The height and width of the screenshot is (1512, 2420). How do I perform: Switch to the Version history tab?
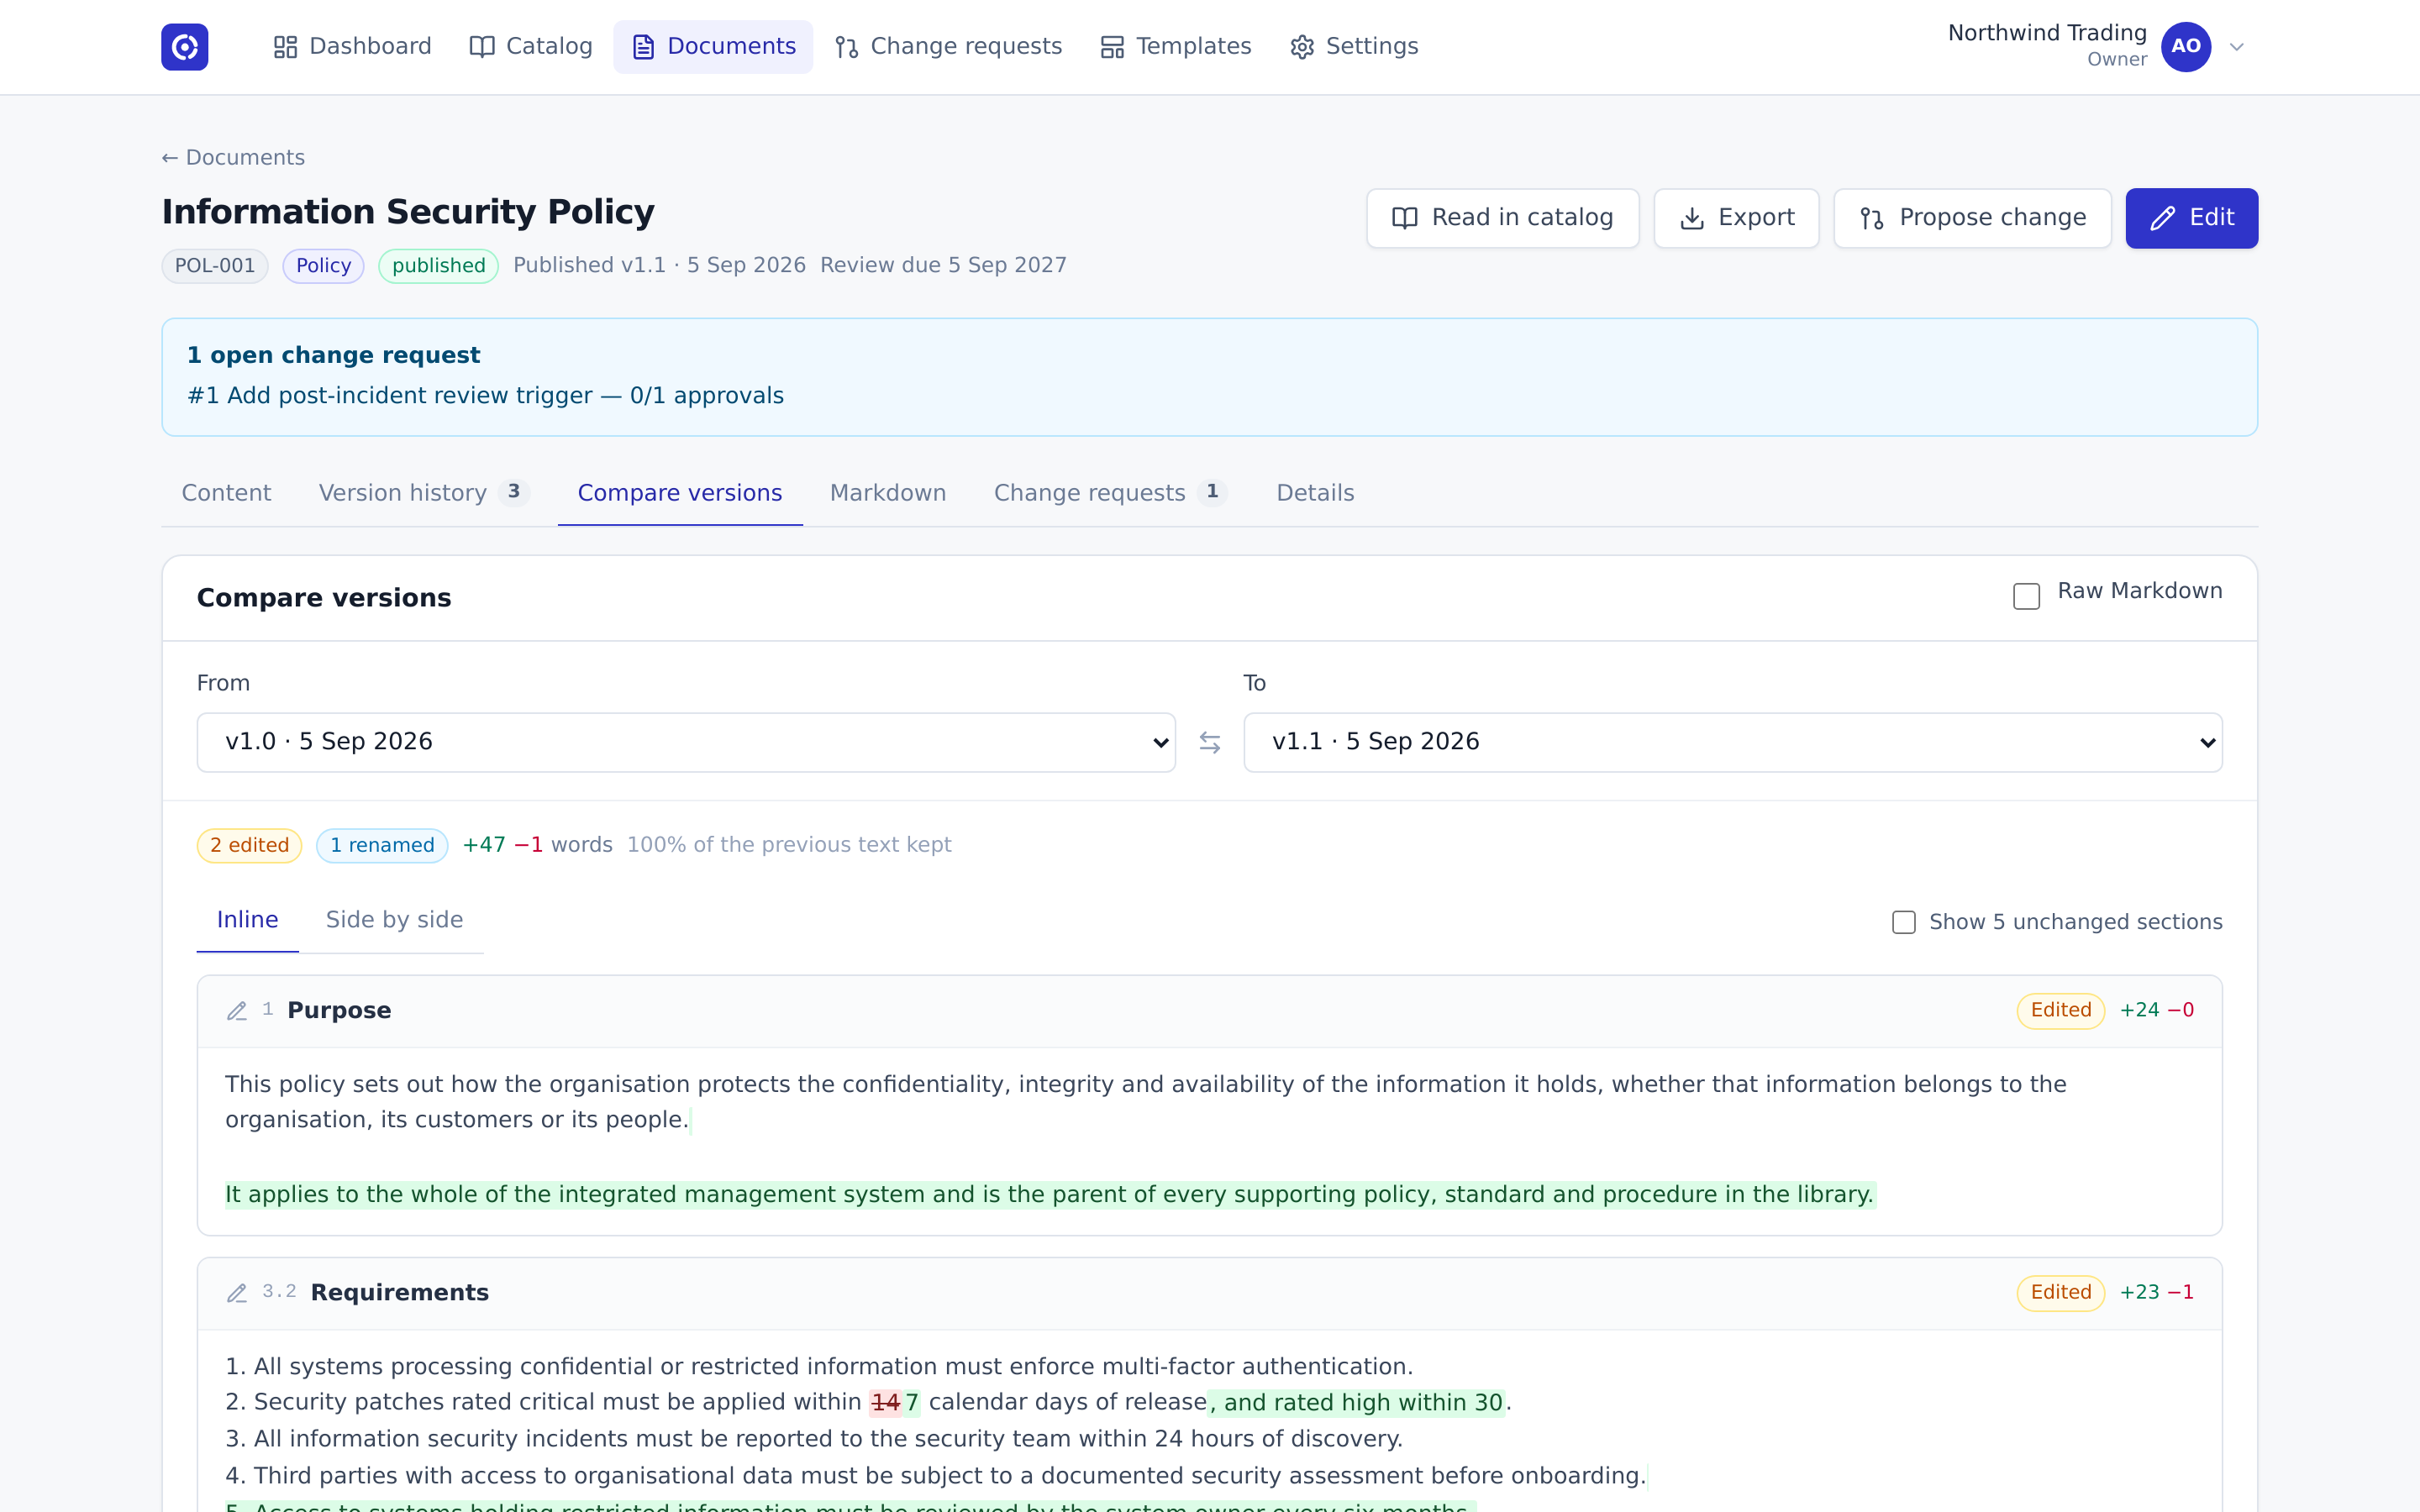coord(424,493)
